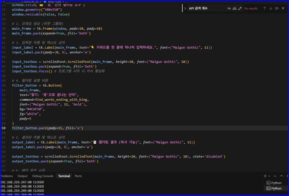
Task: Click line number 42 in the gutter
Action: 4,48
